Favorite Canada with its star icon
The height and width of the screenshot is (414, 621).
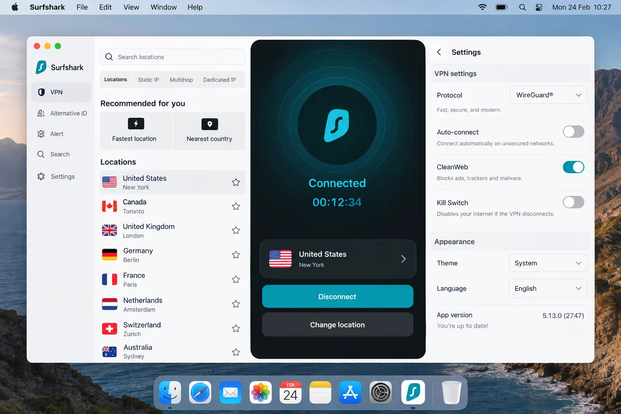point(236,206)
